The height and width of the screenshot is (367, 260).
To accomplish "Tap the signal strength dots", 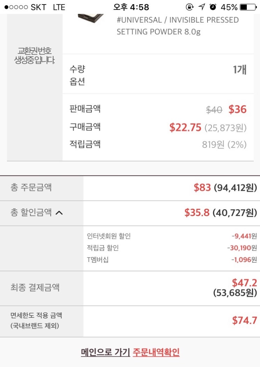I will (x=16, y=7).
